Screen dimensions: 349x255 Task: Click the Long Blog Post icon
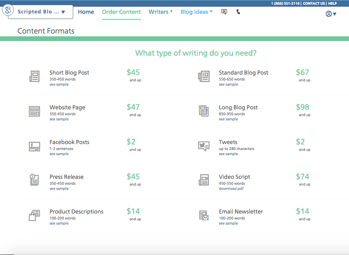point(204,111)
